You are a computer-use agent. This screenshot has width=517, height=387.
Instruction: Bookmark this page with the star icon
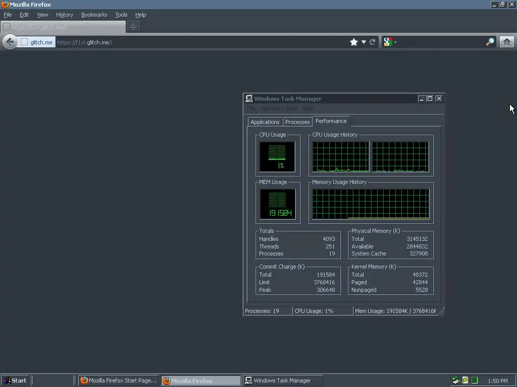[354, 42]
